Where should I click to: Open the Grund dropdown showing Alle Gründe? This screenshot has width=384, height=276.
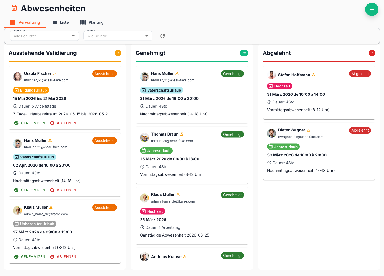pyautogui.click(x=118, y=36)
